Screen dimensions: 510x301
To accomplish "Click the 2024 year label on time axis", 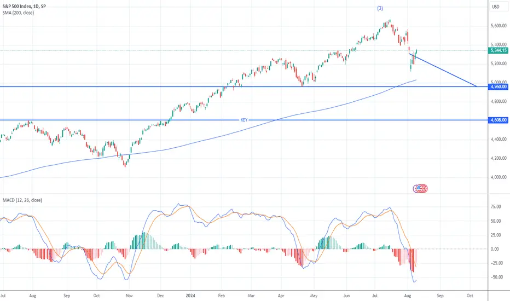I will click(190, 296).
